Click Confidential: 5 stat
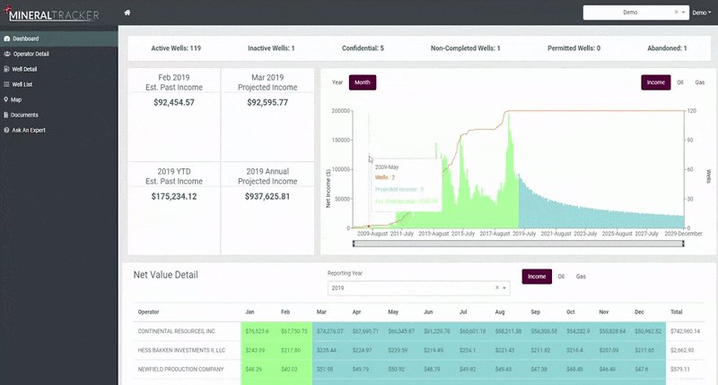718x385 pixels. pos(363,48)
